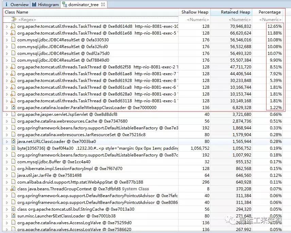Expand JspServlet @ 0xe8d8dcf8 row
The image size is (291, 233).
[7, 115]
